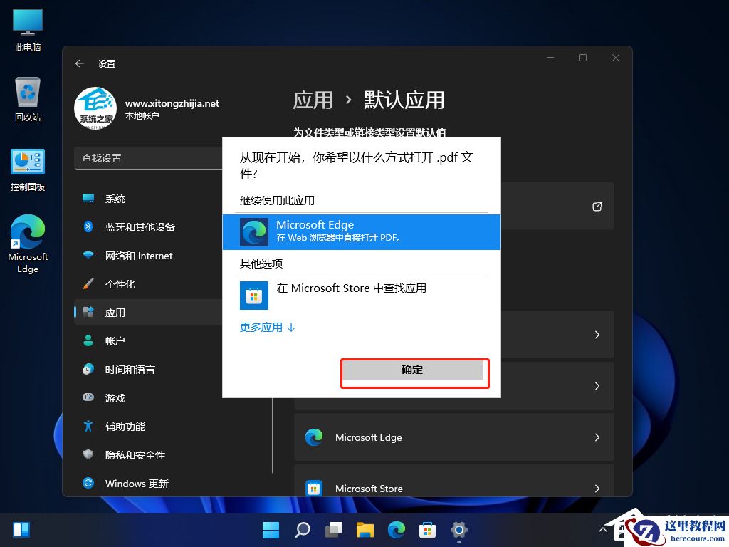This screenshot has height=547, width=729.
Task: Open taskbar Search
Action: tap(302, 530)
